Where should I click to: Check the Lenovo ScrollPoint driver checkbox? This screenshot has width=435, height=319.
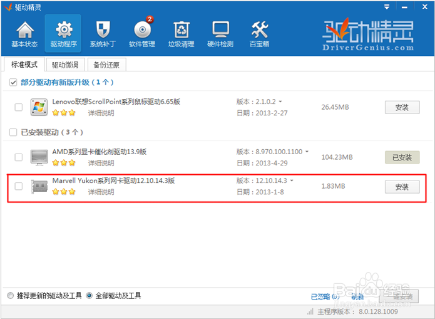(x=19, y=107)
